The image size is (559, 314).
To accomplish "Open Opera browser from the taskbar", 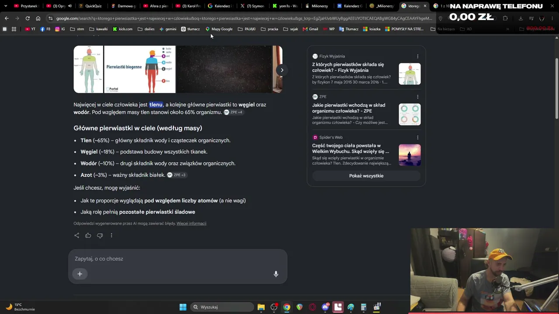I will [312, 307].
